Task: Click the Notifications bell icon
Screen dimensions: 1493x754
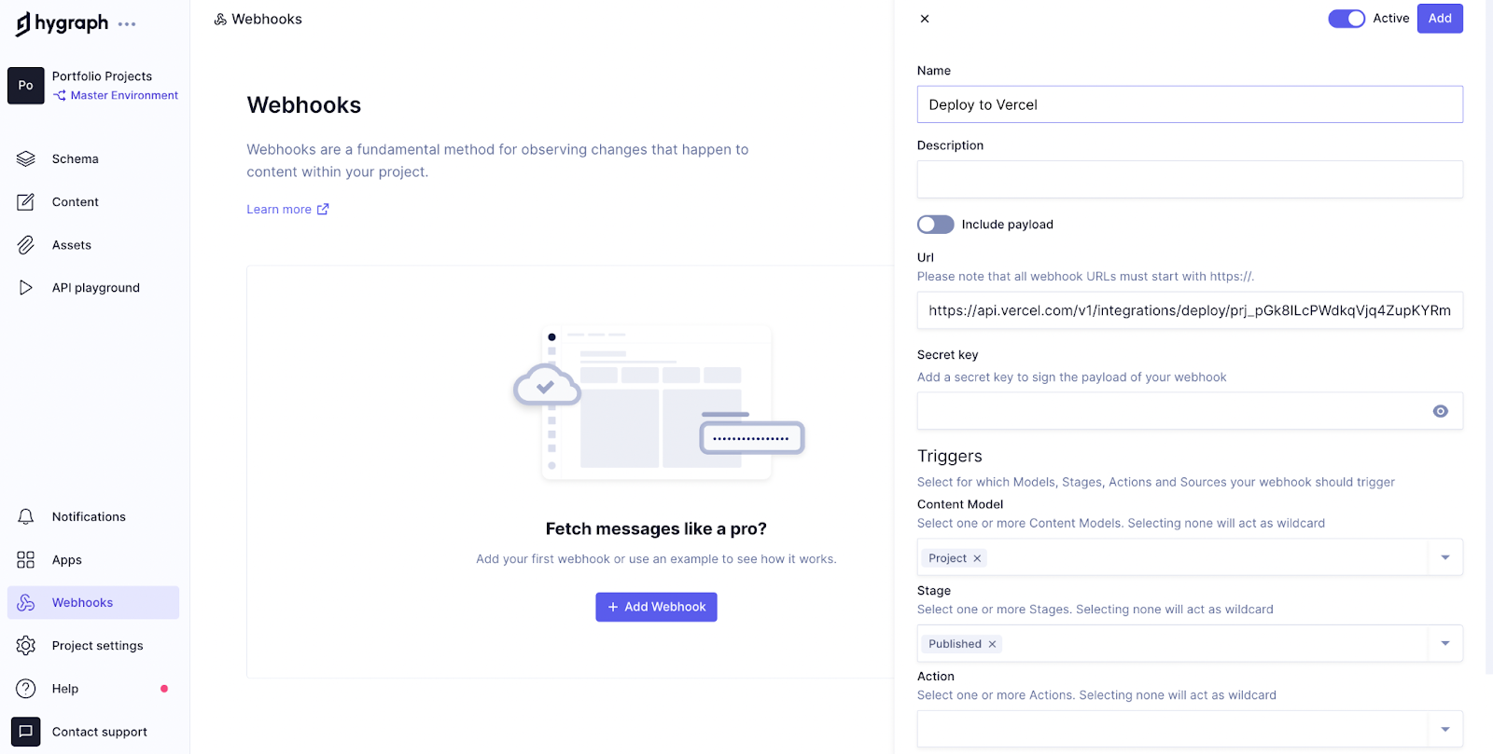Action: pos(26,517)
